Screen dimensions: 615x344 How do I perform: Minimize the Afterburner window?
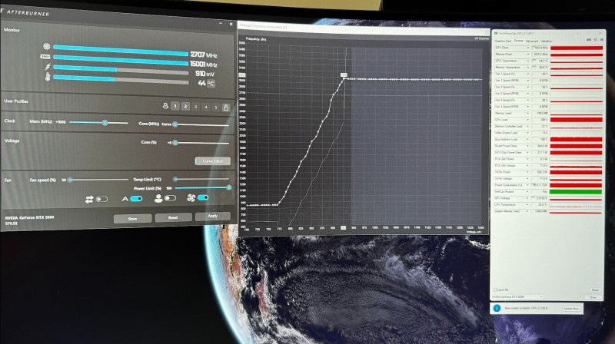click(221, 24)
